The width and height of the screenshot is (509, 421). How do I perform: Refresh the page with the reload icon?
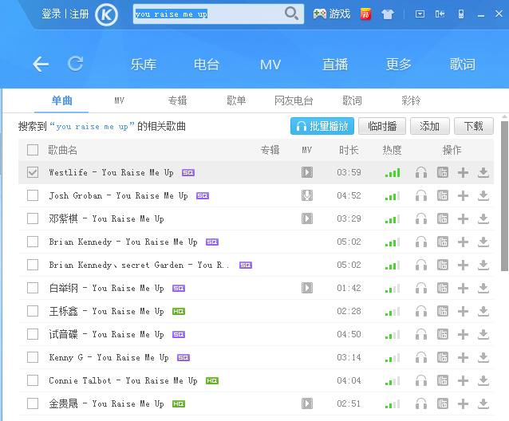click(76, 64)
